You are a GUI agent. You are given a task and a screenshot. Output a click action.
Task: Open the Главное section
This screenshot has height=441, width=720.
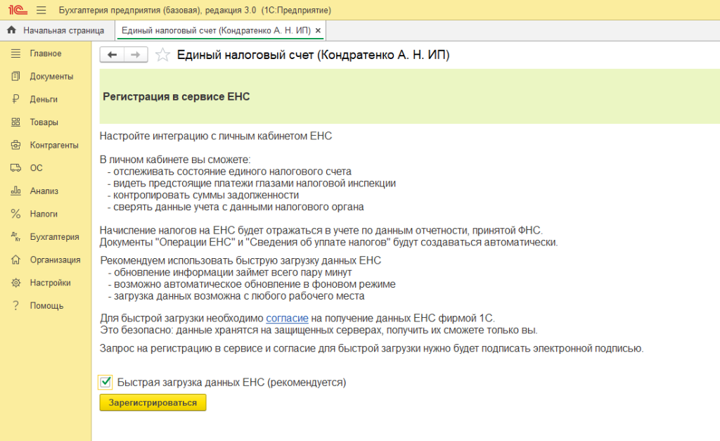(x=46, y=53)
